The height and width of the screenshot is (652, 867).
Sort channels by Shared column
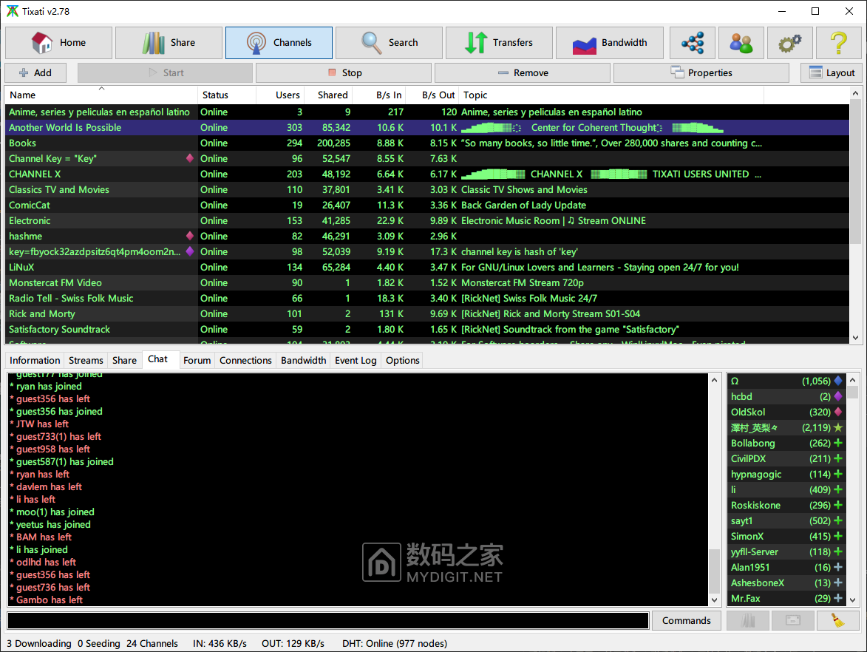[328, 95]
